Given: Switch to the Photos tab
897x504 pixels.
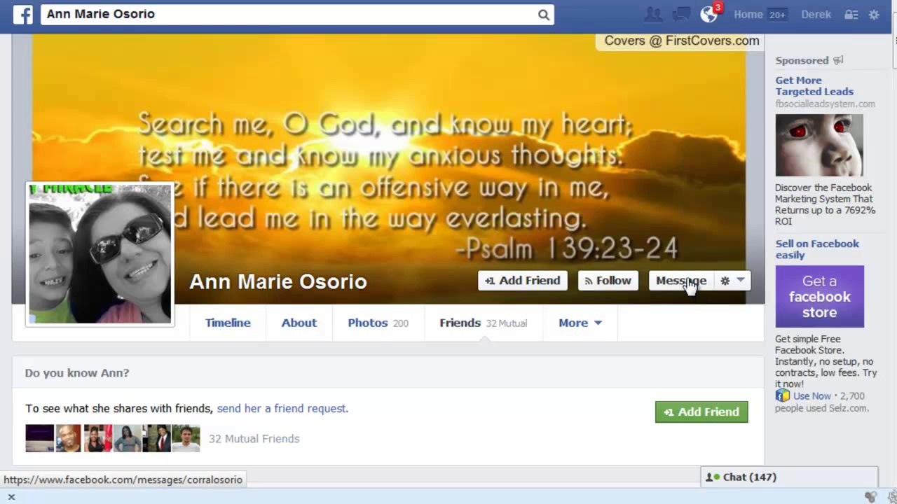Looking at the screenshot, I should 378,323.
